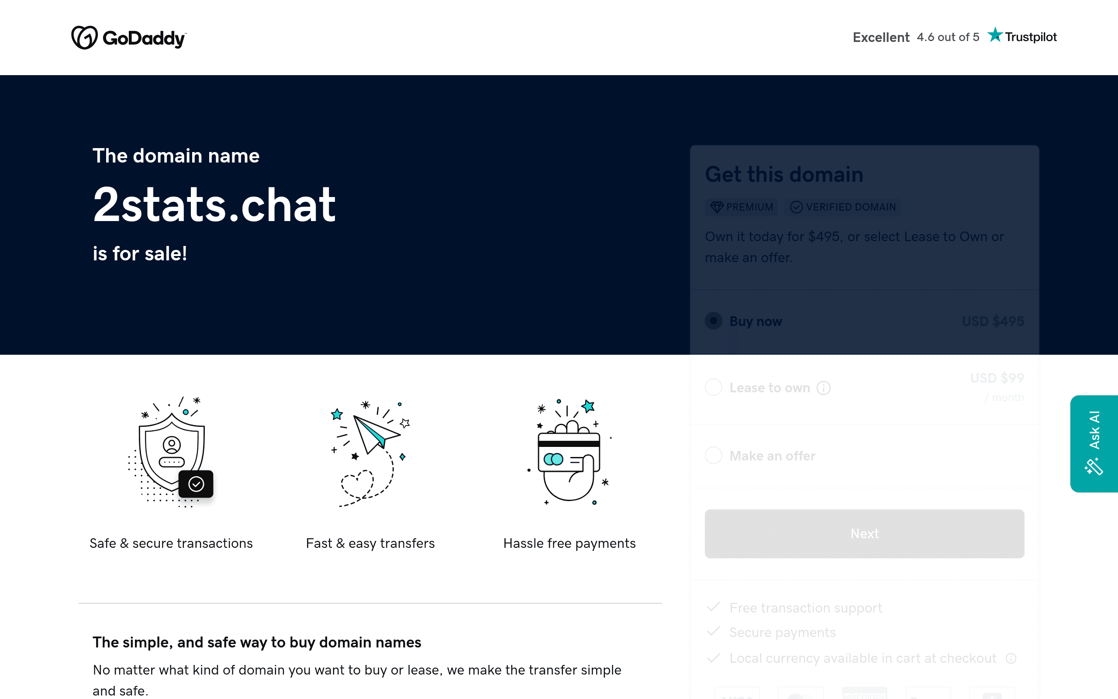Screen dimensions: 1118x699
Task: Click the Trustpilot green star icon
Action: [995, 35]
